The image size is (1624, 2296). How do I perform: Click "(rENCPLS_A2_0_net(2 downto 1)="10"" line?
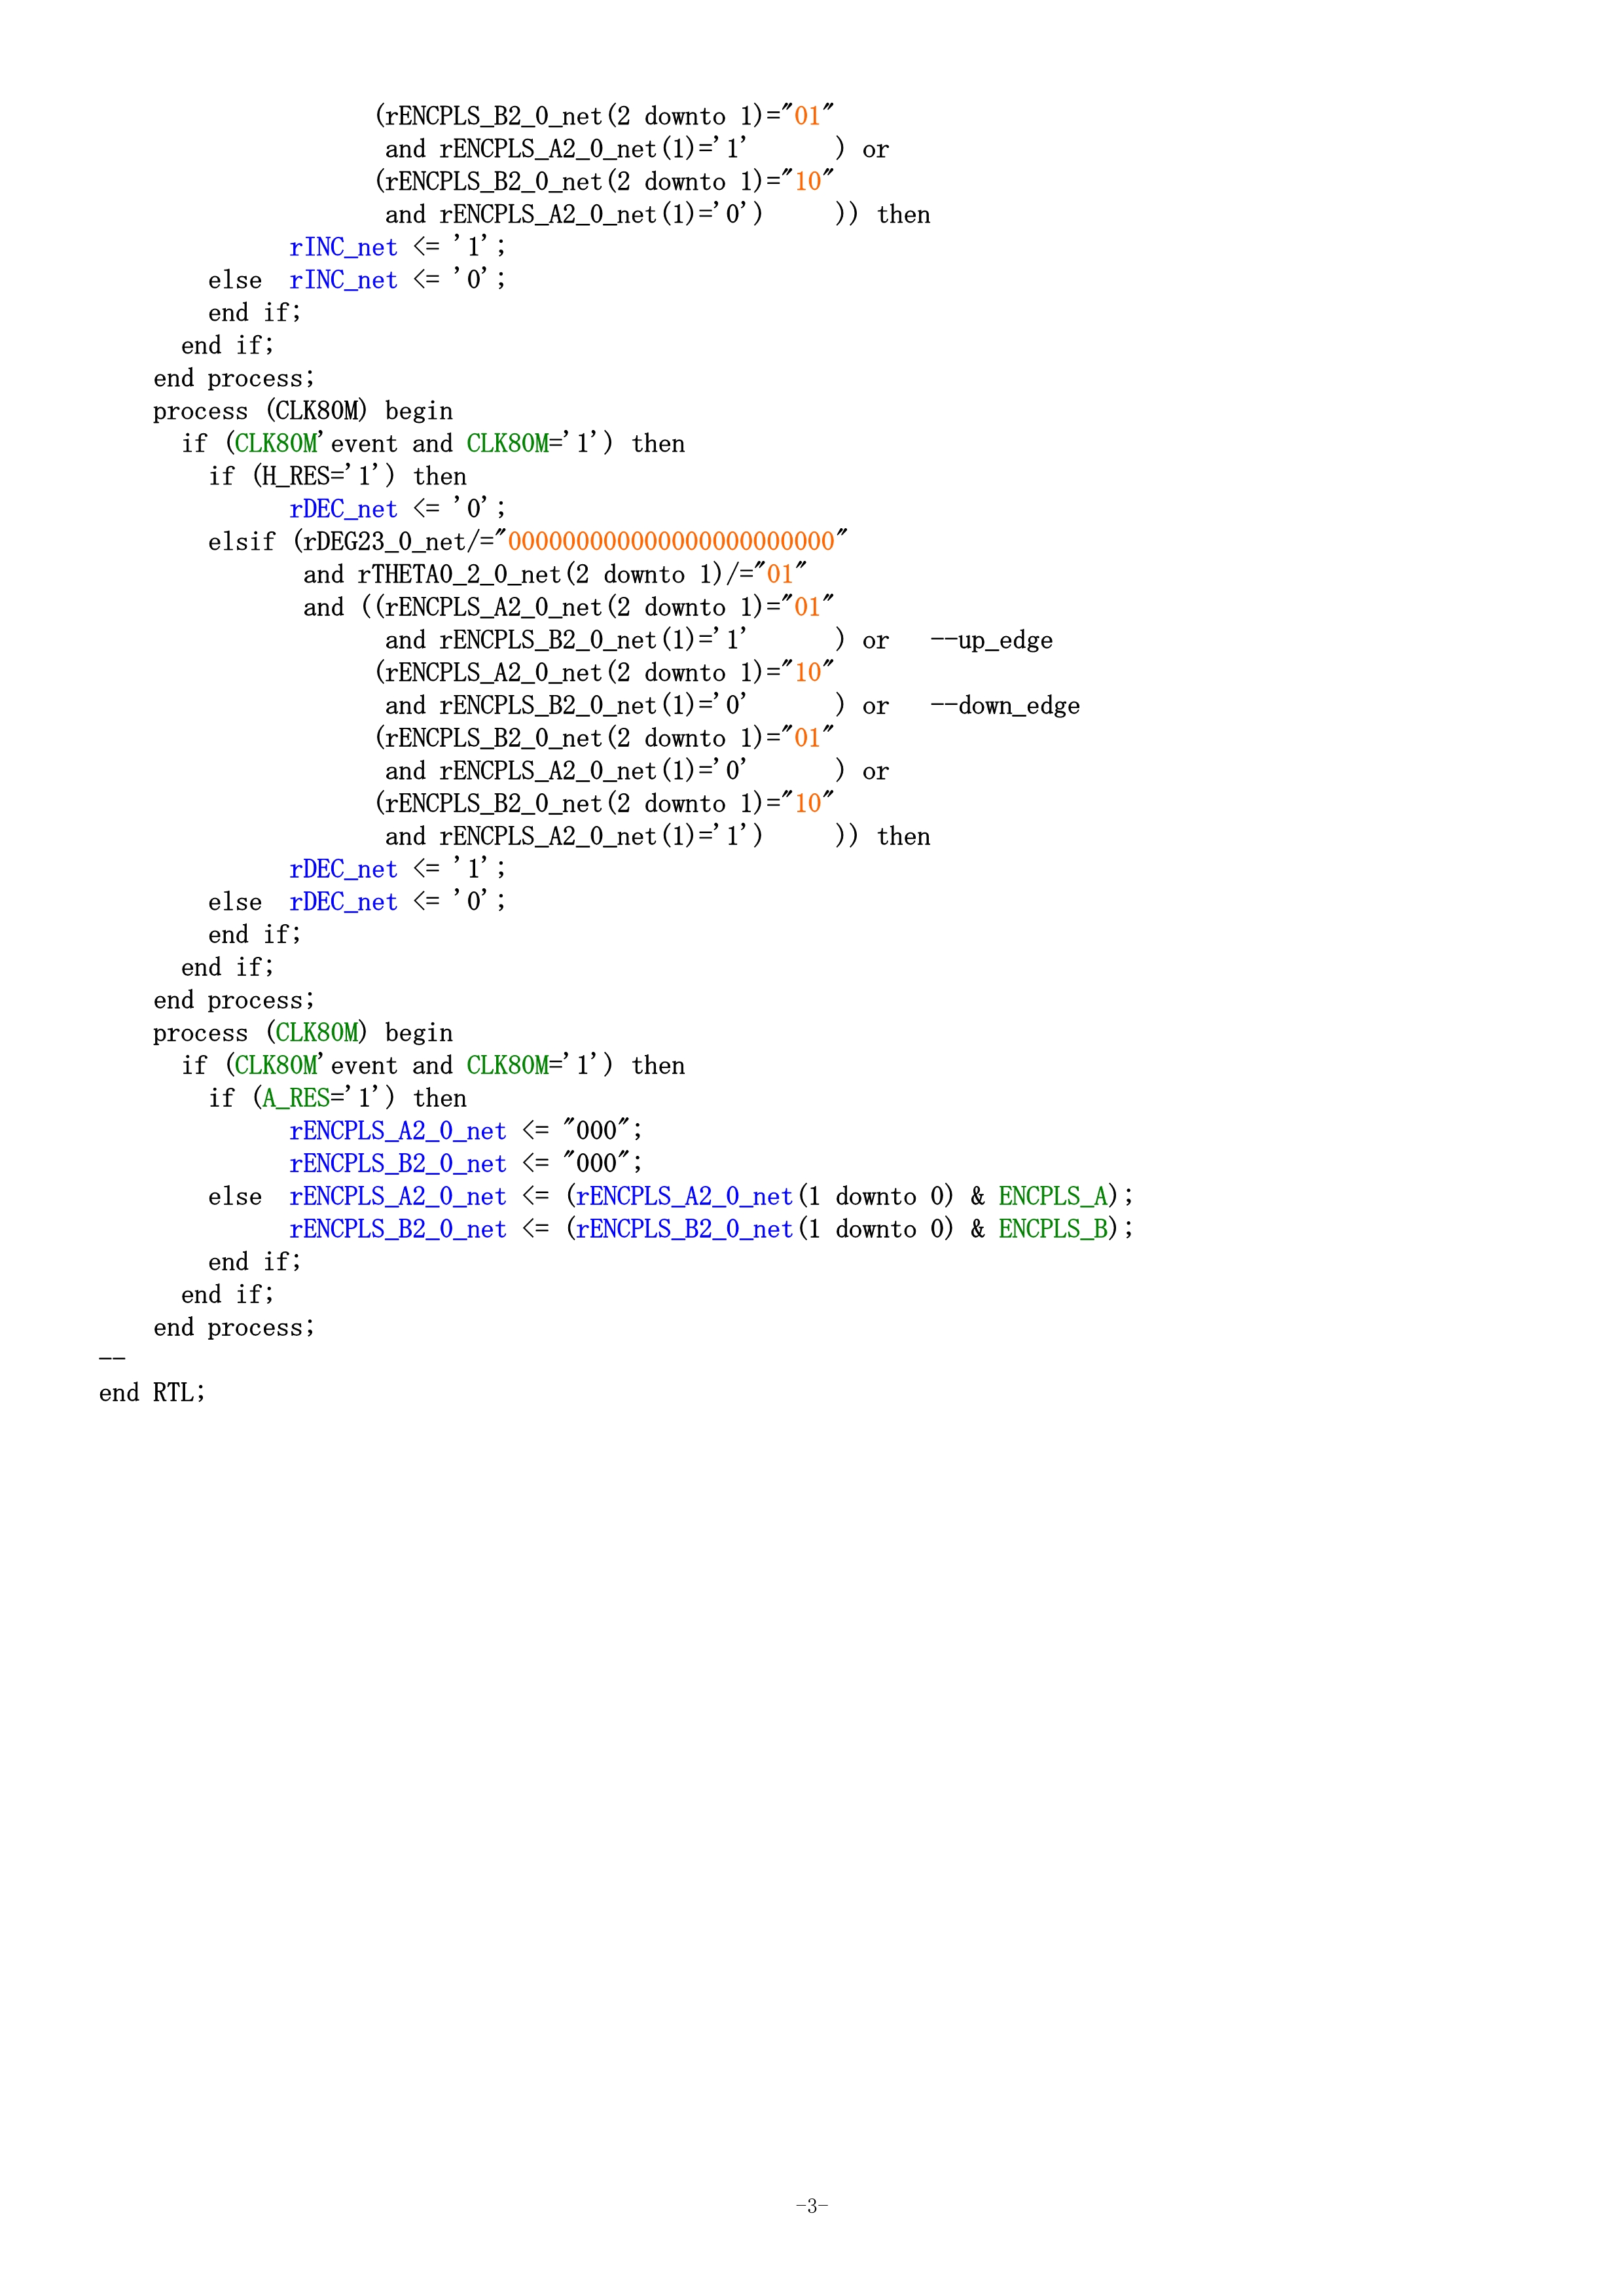[x=604, y=673]
